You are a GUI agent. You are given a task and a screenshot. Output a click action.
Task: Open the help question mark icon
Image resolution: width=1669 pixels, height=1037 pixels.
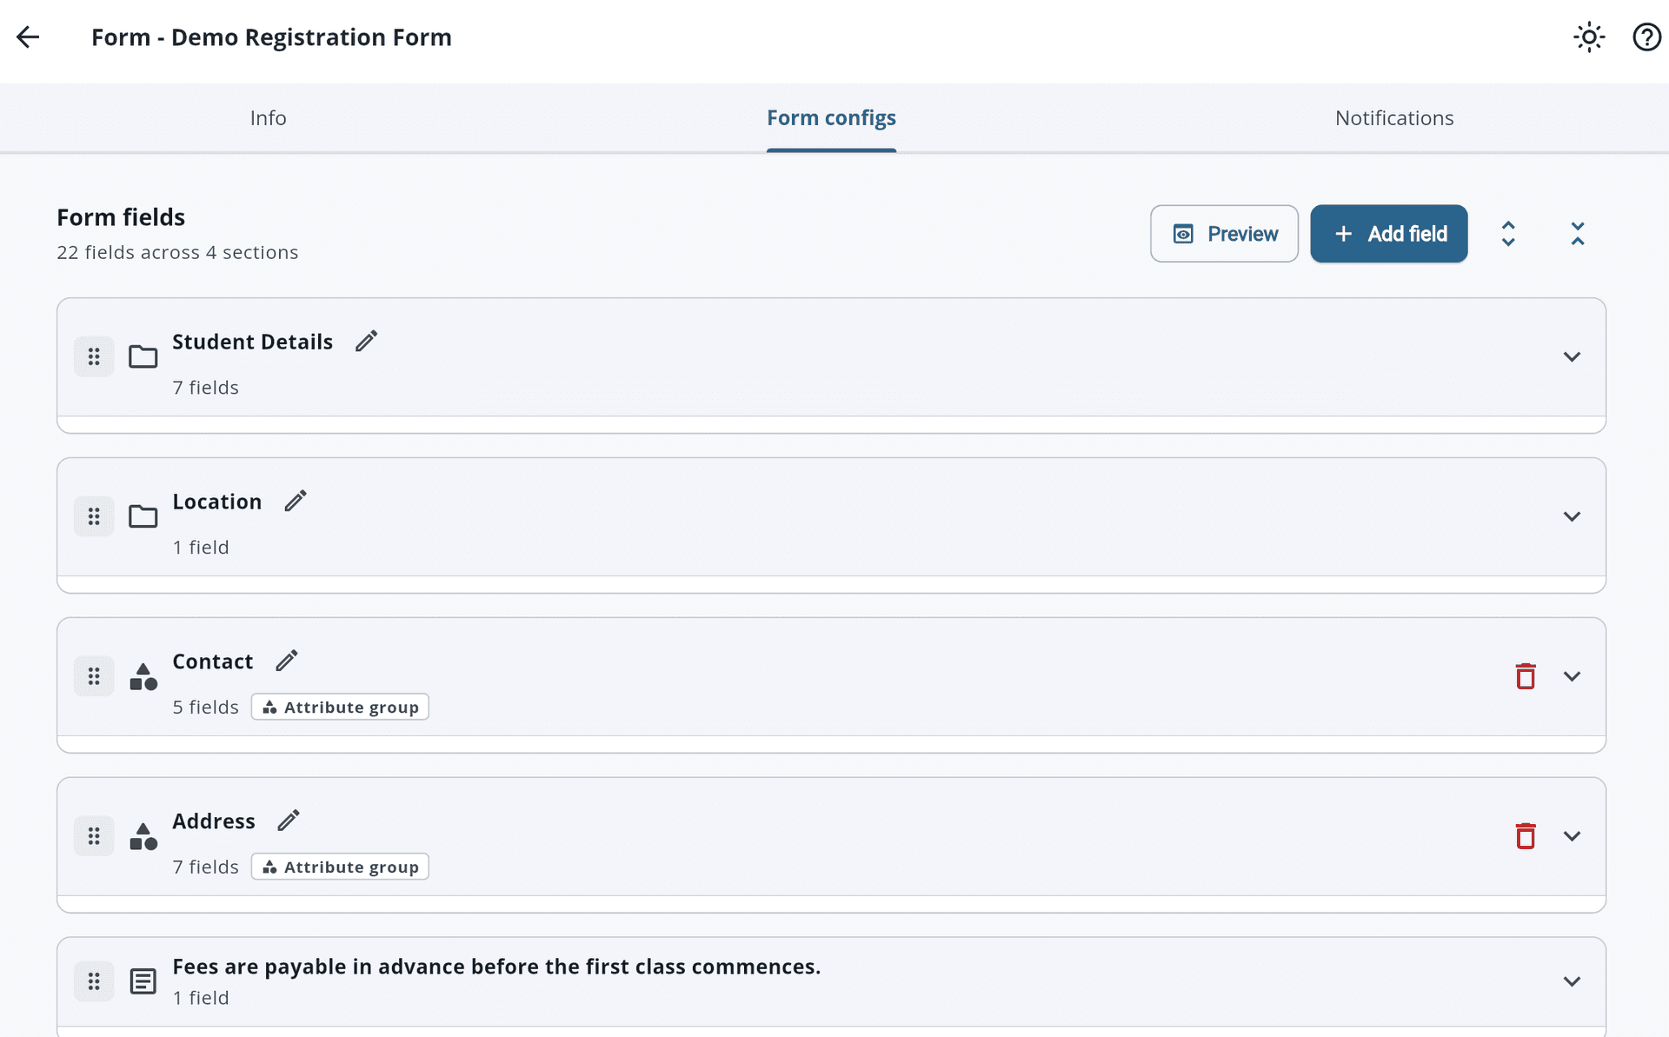1646,37
